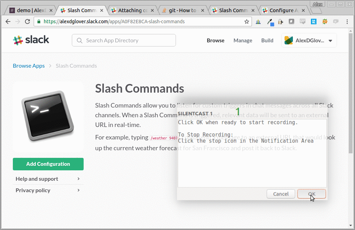Go back with the browser back arrow

8,22
